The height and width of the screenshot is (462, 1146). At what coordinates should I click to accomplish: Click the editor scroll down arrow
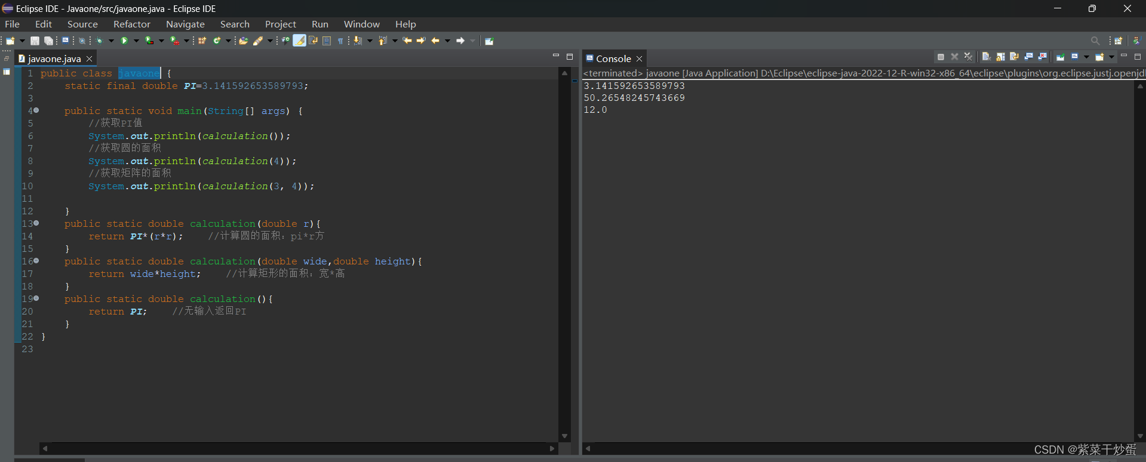click(564, 436)
